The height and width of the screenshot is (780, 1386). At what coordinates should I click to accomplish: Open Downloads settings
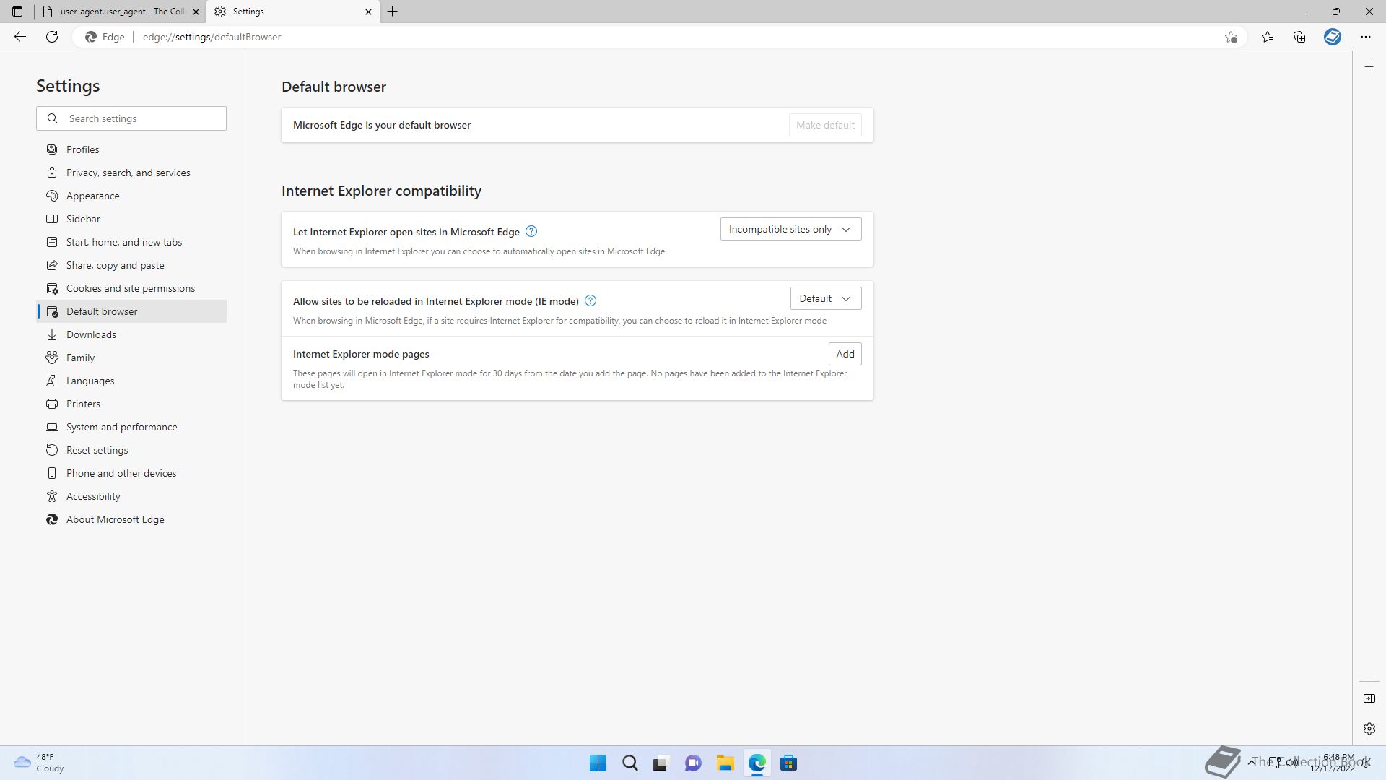[131, 334]
